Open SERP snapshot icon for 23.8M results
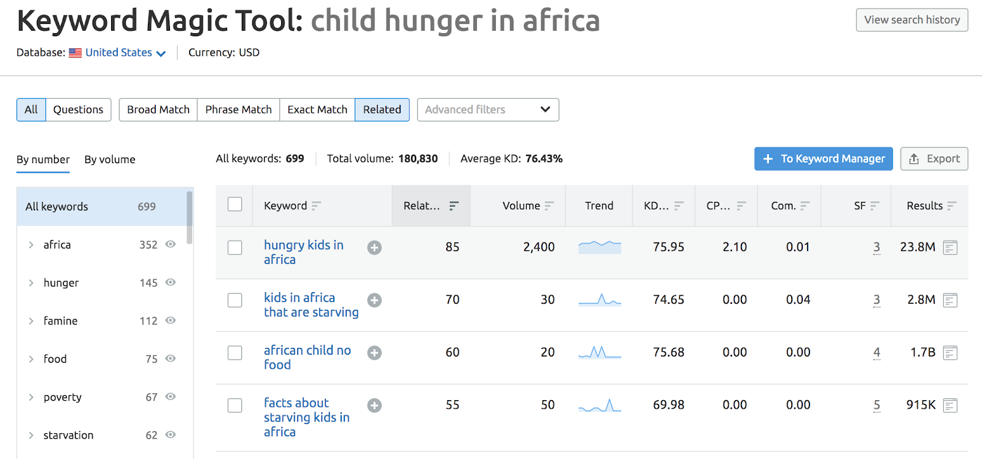The image size is (982, 459). click(x=950, y=247)
